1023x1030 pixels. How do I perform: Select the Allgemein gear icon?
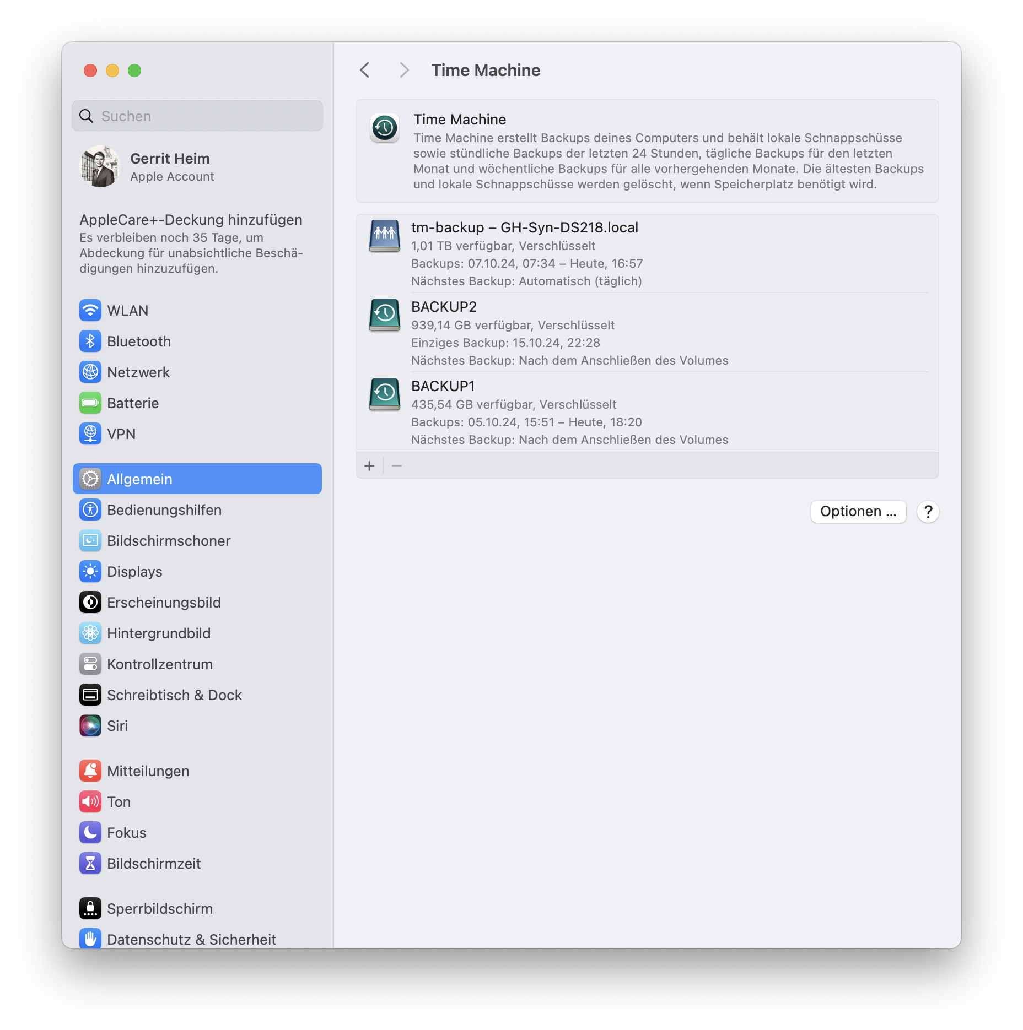(x=90, y=479)
